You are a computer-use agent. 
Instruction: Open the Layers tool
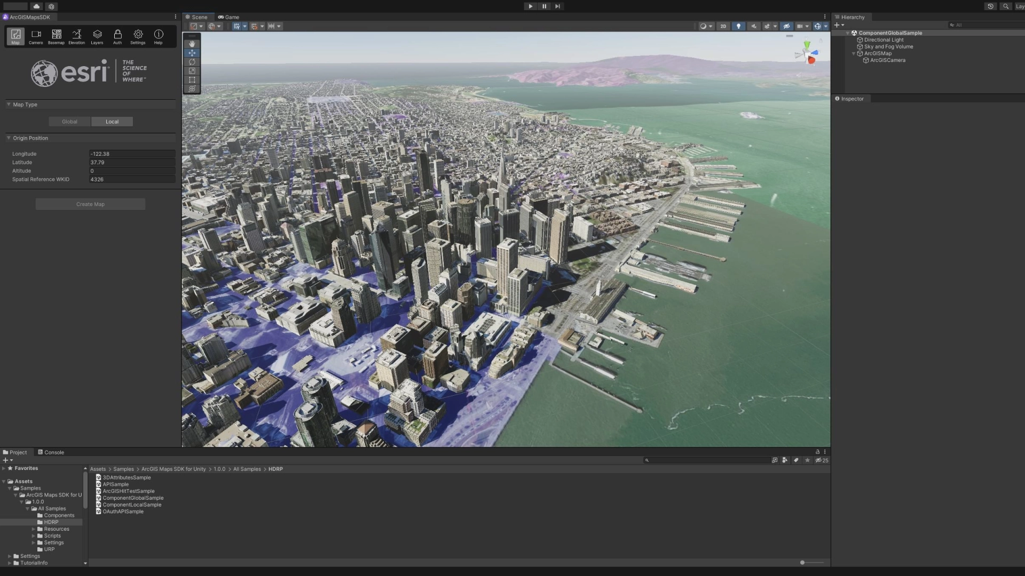97,37
